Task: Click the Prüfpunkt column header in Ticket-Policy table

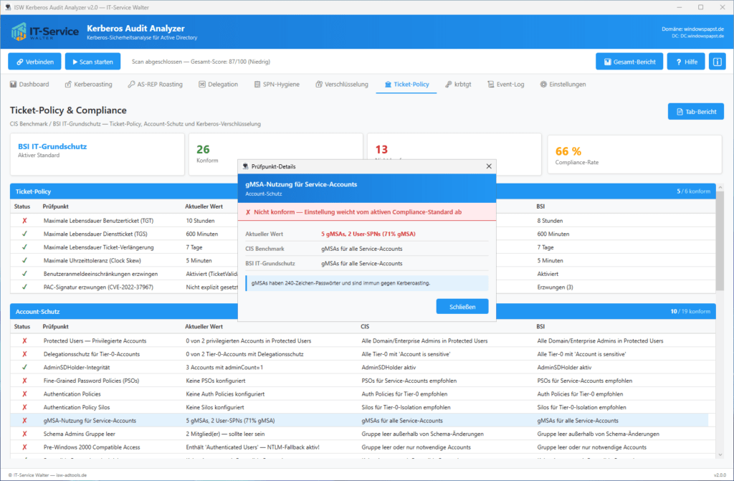Action: [55, 206]
